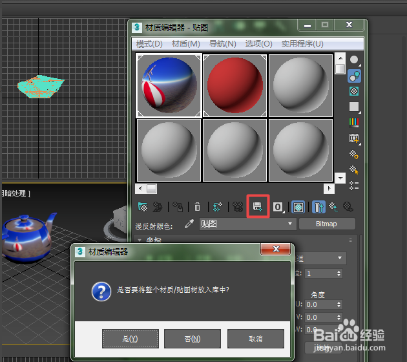The height and width of the screenshot is (362, 407).
Task: Click the horizontal scrollbar thumb of sample slots
Action: tap(152, 189)
